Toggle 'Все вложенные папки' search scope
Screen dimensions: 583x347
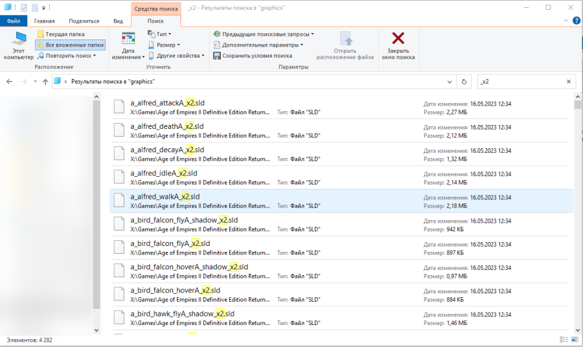(70, 45)
